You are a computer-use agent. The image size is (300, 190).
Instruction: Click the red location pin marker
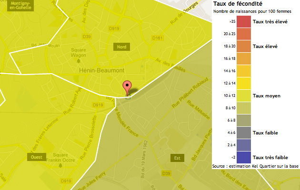127,88
